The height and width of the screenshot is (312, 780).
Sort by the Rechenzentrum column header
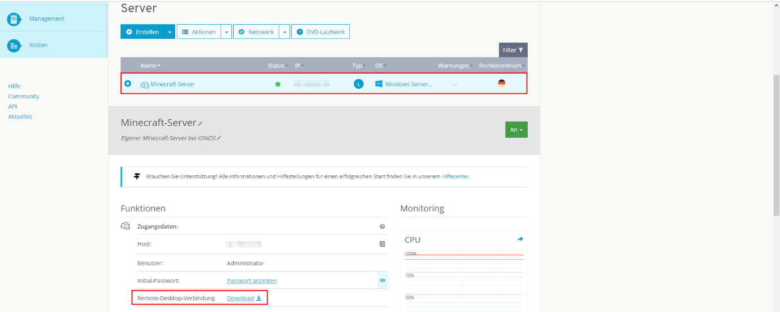[x=502, y=66]
